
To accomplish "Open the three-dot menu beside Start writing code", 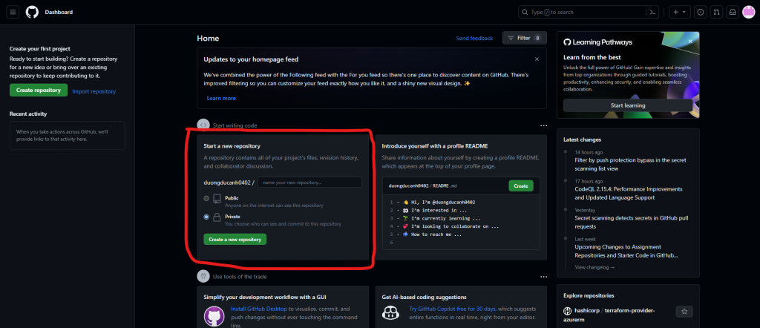I will pos(543,125).
